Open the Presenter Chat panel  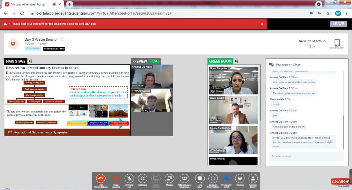tap(226, 180)
